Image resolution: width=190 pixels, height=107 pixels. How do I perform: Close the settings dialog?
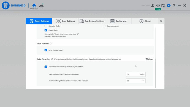[161, 21]
